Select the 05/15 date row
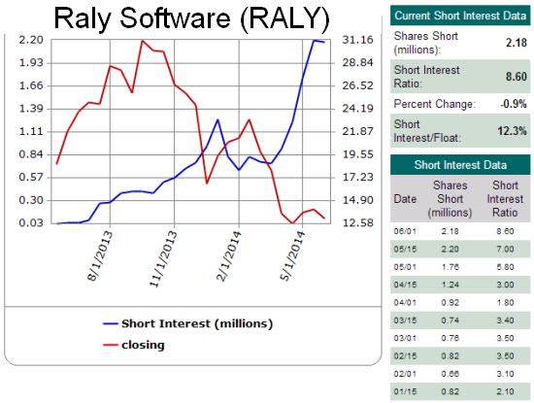The height and width of the screenshot is (403, 534). (x=460, y=249)
